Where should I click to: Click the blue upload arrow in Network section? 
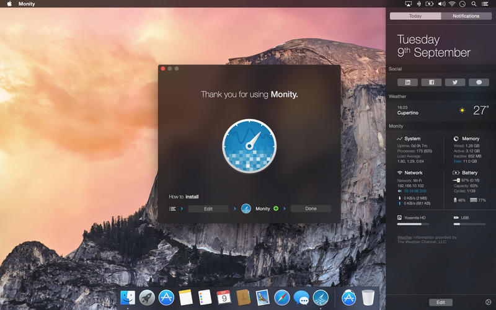point(399,203)
